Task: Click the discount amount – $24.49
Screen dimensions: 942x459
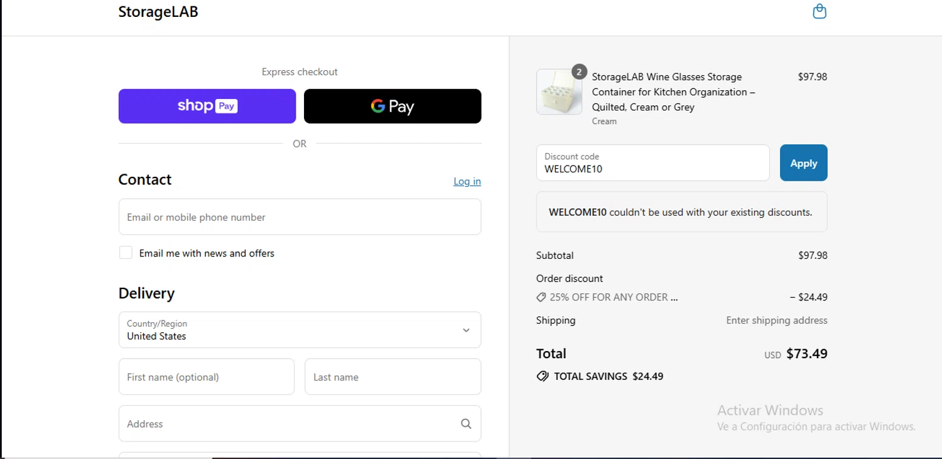Action: [809, 297]
